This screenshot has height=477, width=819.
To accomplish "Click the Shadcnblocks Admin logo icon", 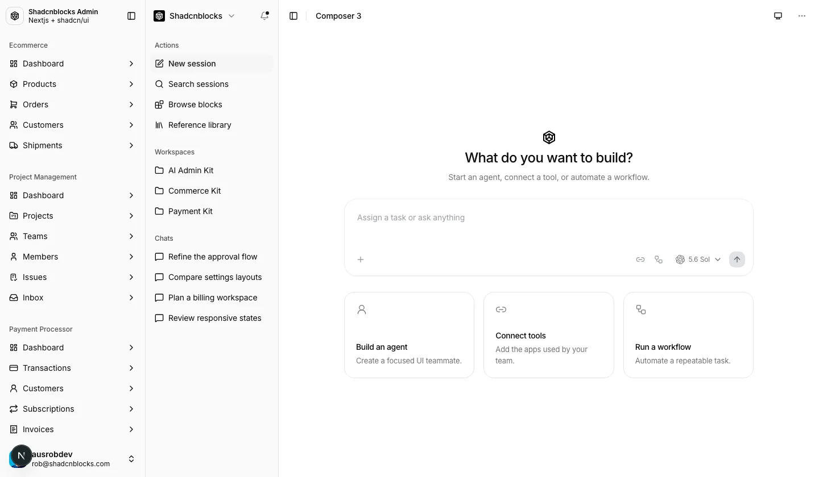I will coord(15,16).
